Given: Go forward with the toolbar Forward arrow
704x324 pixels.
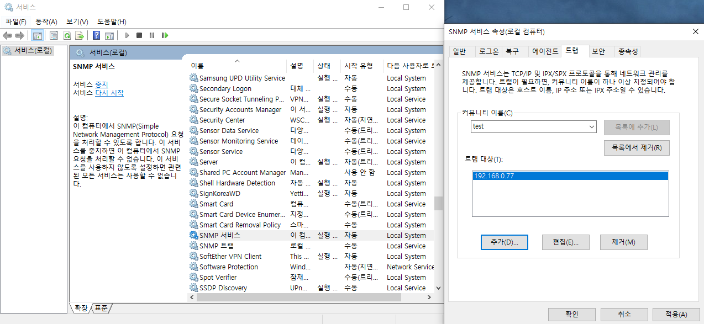Looking at the screenshot, I should pos(19,35).
